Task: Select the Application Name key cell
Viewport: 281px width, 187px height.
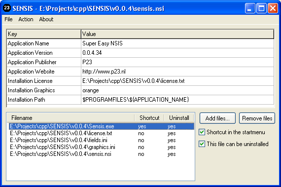Action: [x=44, y=43]
